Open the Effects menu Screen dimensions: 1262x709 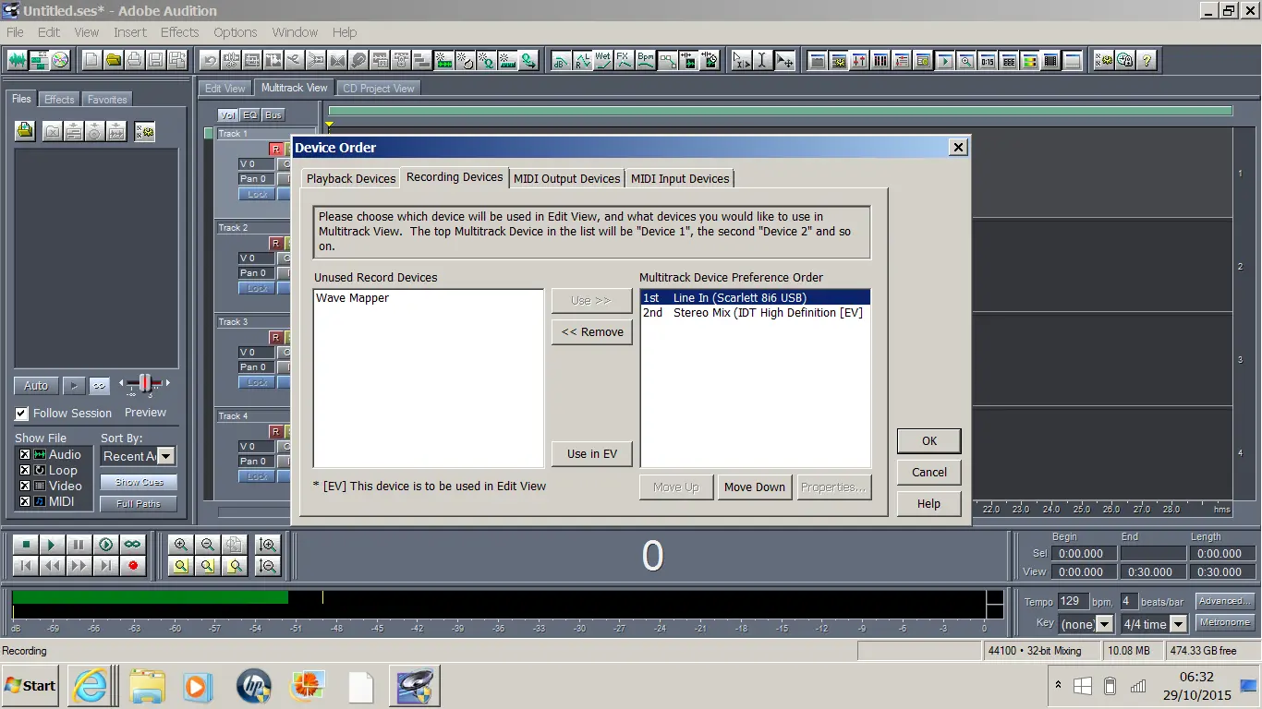179,32
